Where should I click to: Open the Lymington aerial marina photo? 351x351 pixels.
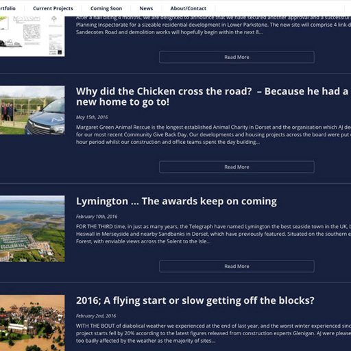click(x=32, y=229)
